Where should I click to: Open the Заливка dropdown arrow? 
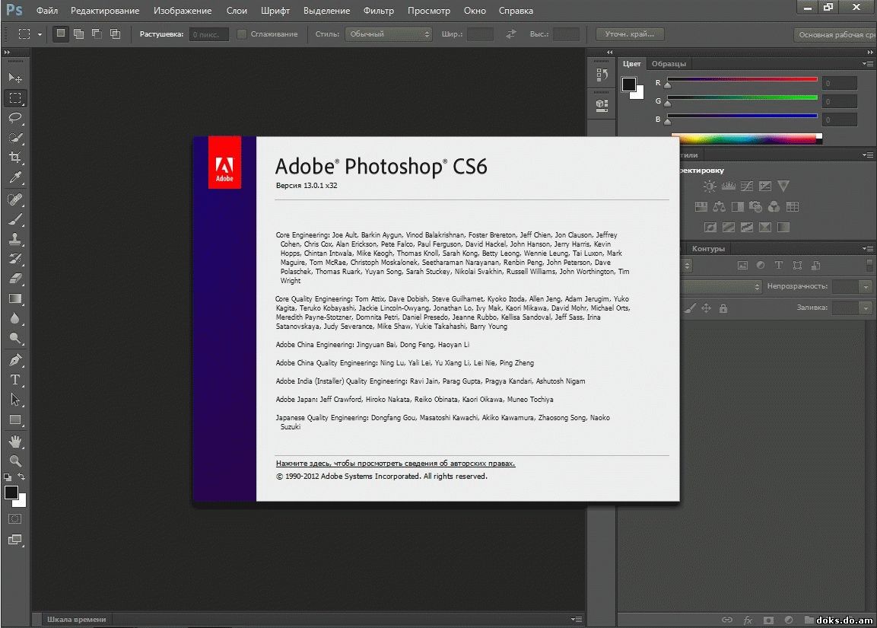[x=866, y=308]
